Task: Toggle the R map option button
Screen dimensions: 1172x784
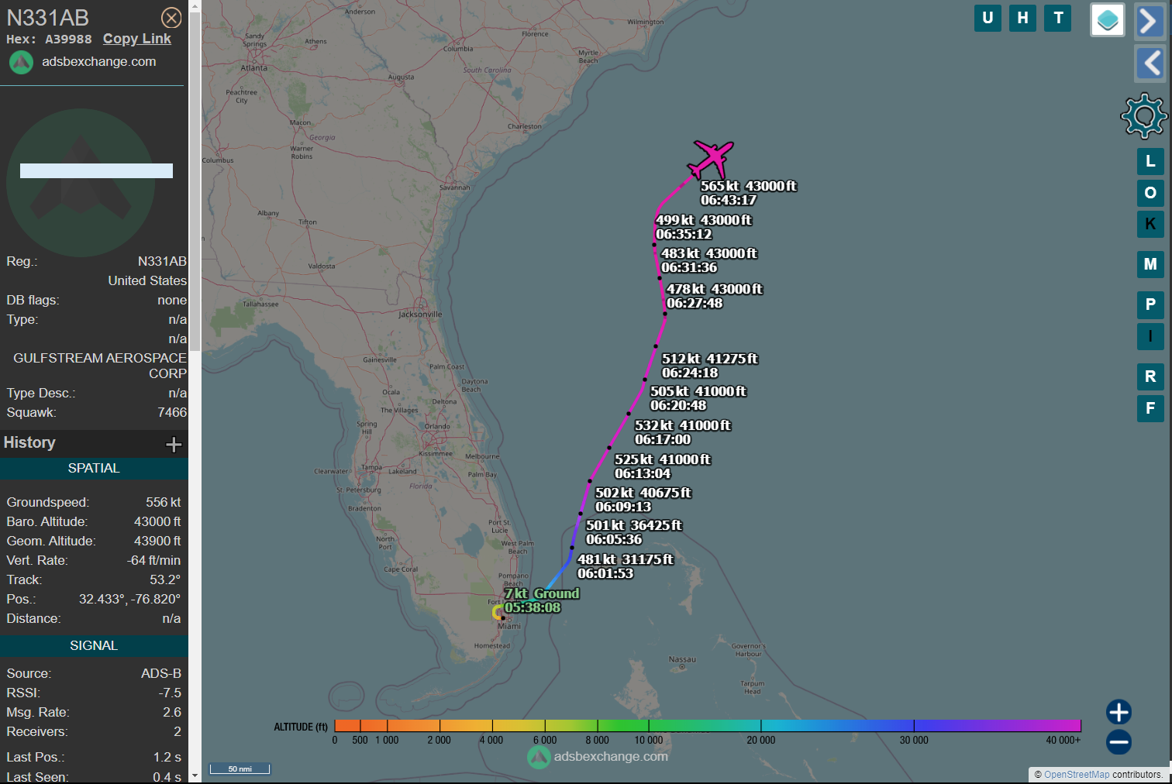Action: [x=1150, y=377]
